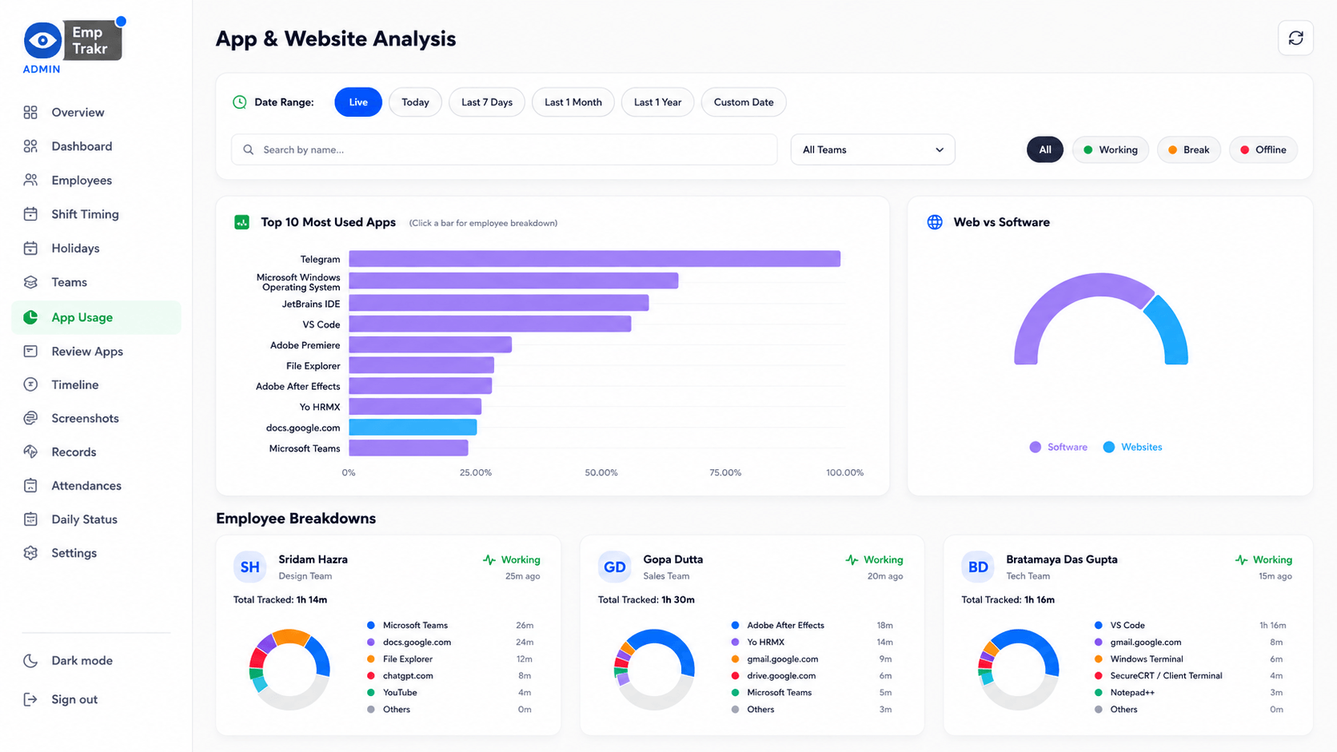Select the All status filter

(1044, 149)
